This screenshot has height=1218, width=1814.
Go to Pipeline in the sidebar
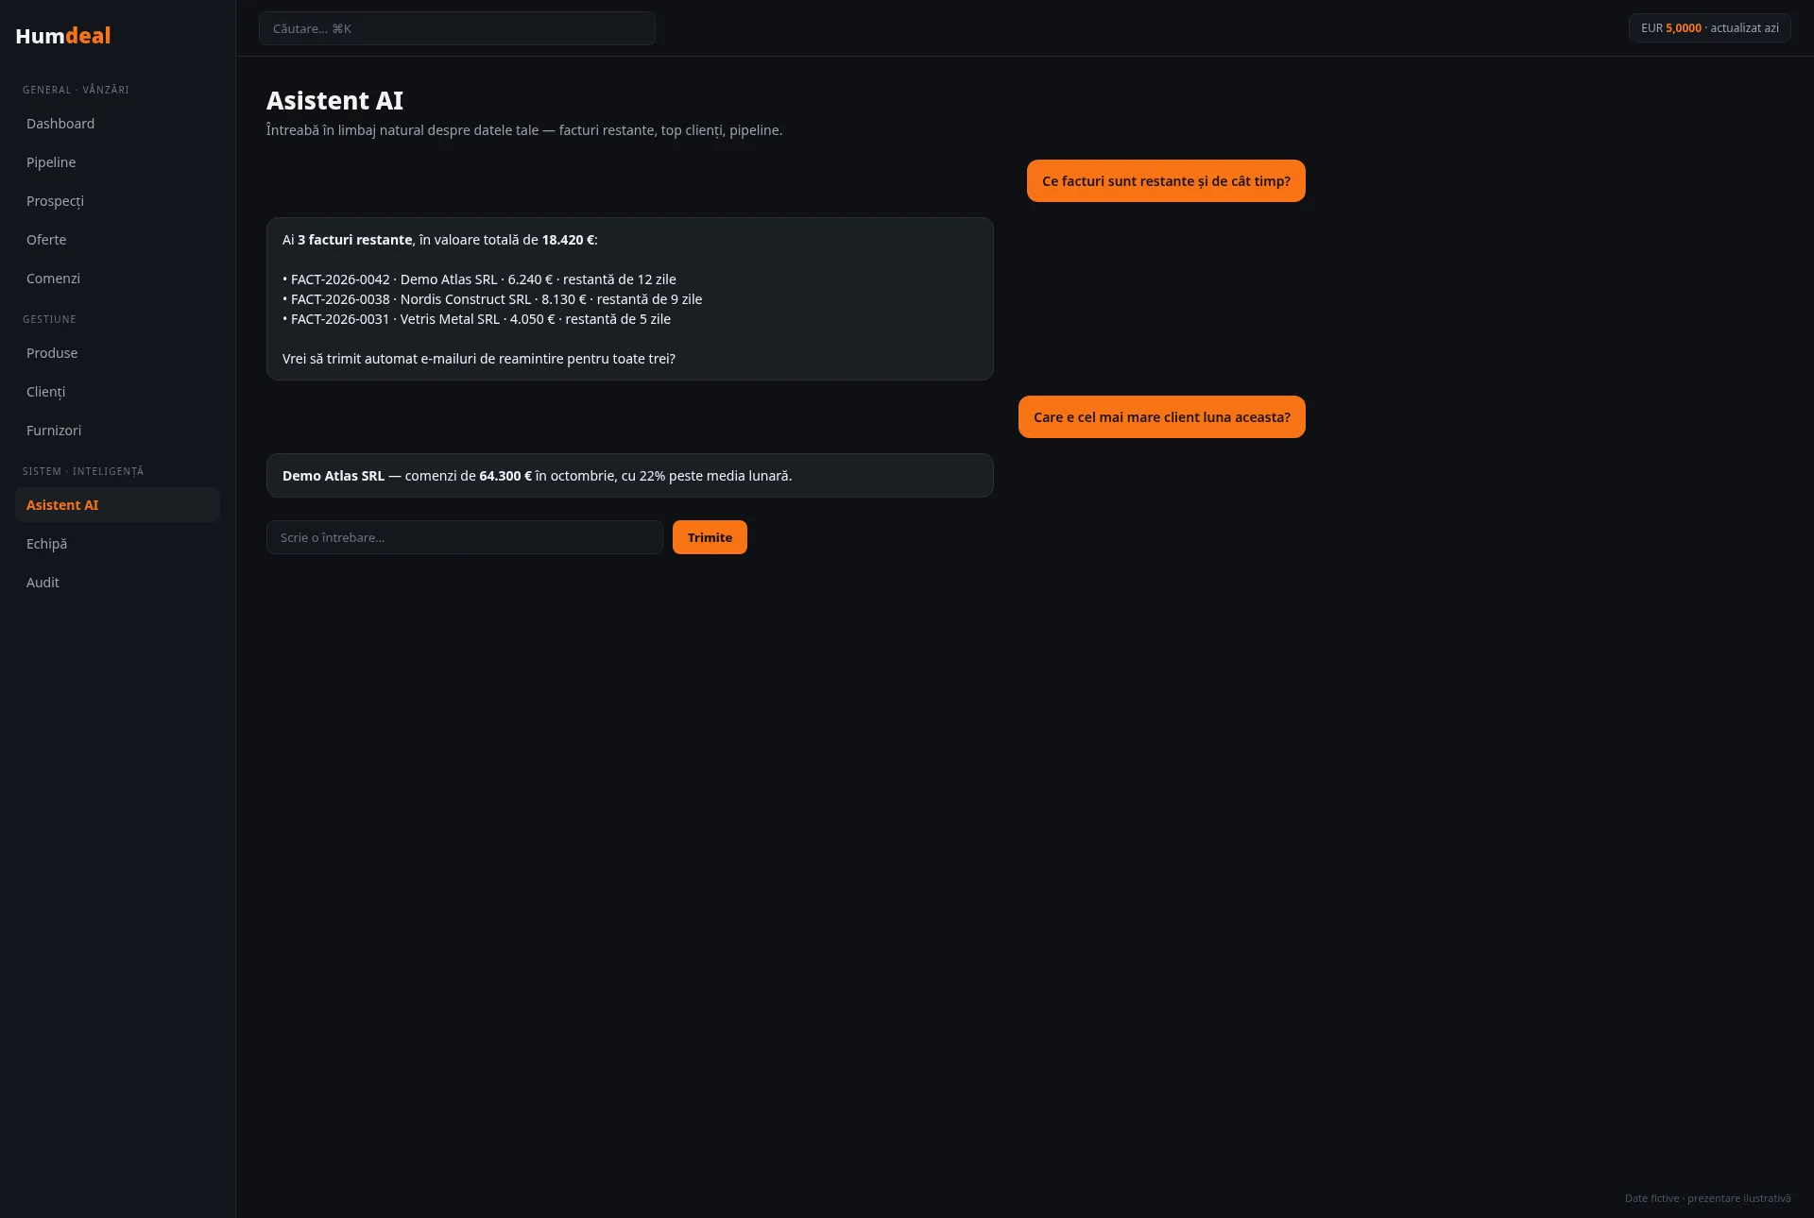coord(117,162)
